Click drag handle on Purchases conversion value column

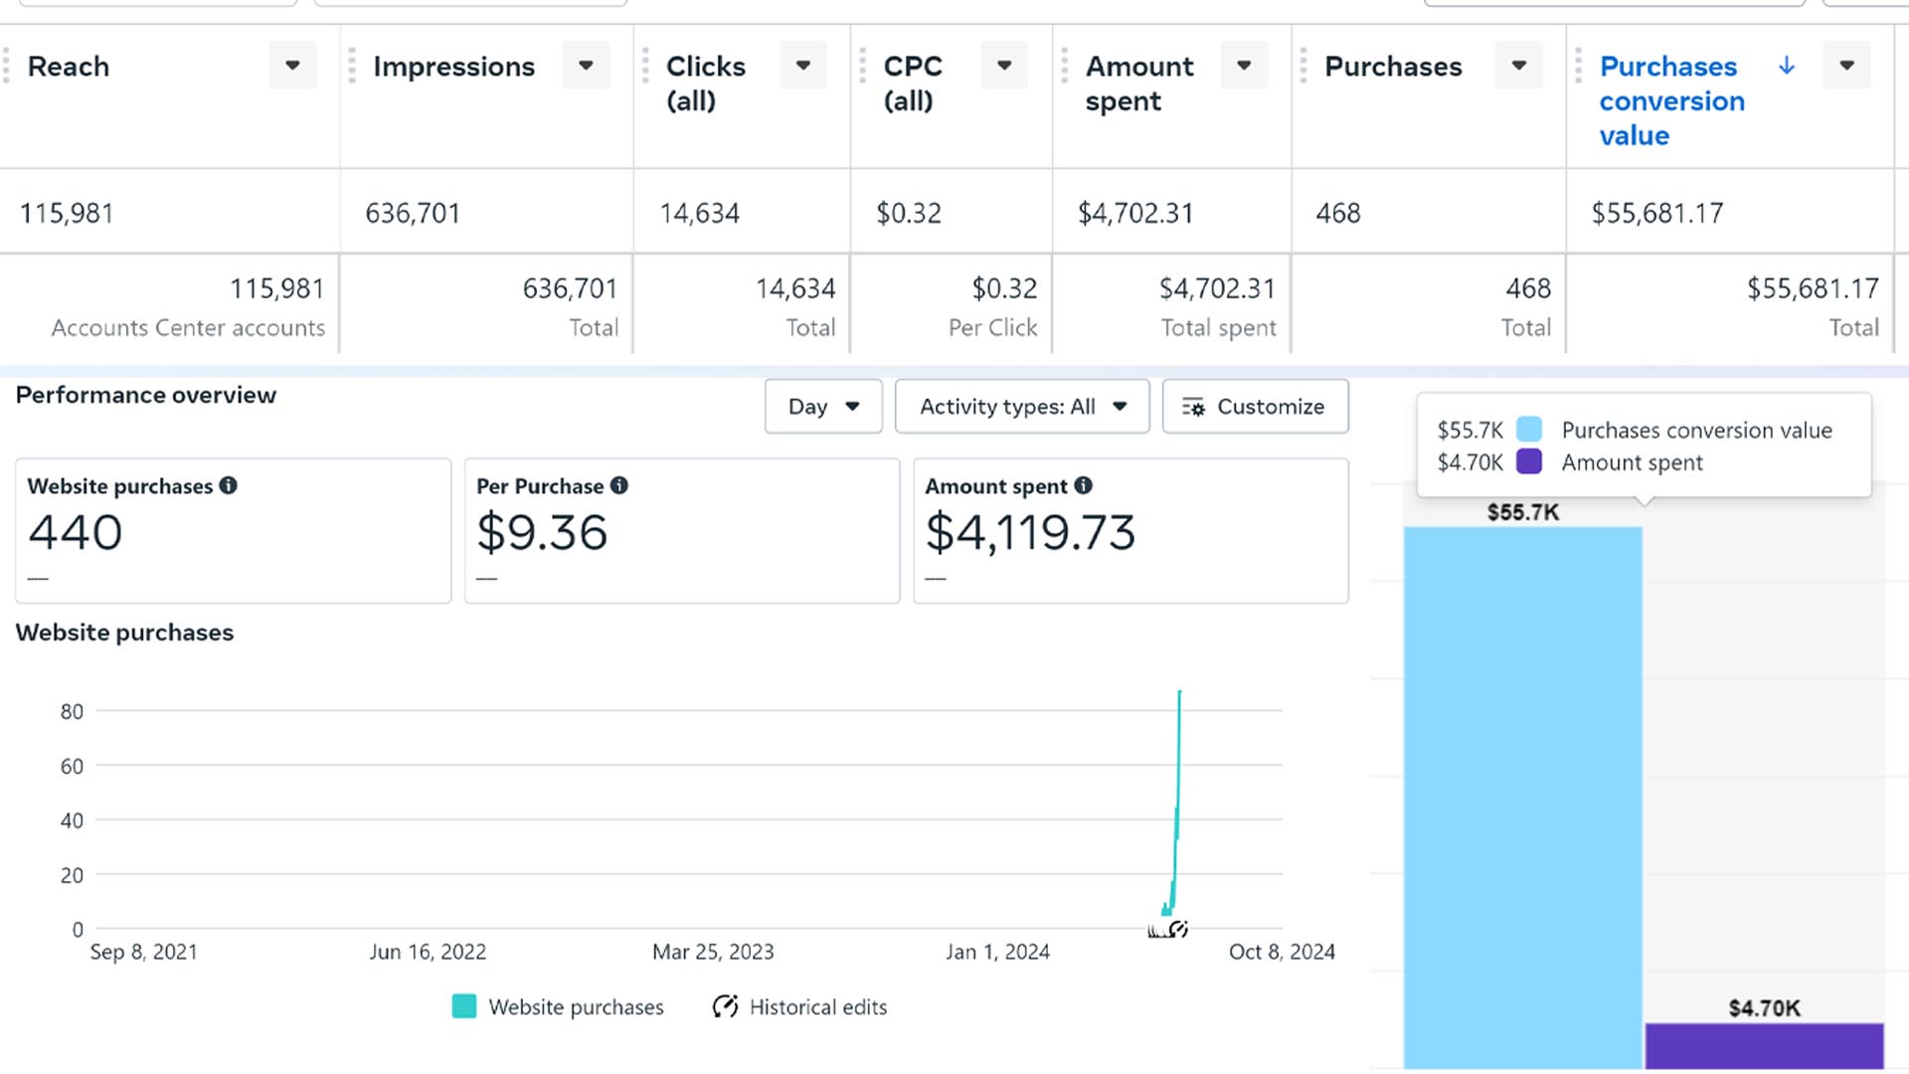coord(1578,66)
